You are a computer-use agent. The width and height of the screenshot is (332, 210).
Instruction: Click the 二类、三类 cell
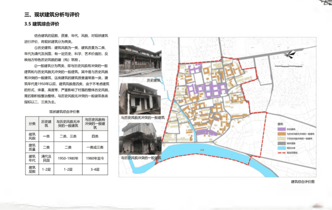[68, 136]
